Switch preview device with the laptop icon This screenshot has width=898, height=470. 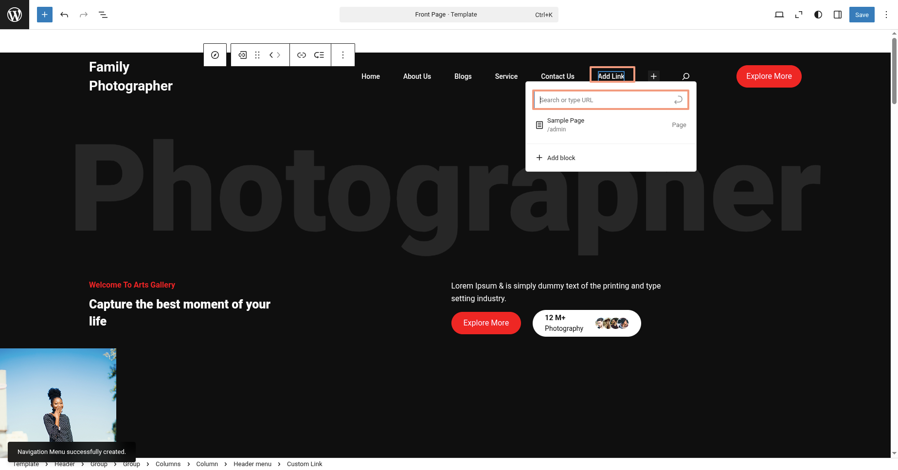tap(779, 15)
